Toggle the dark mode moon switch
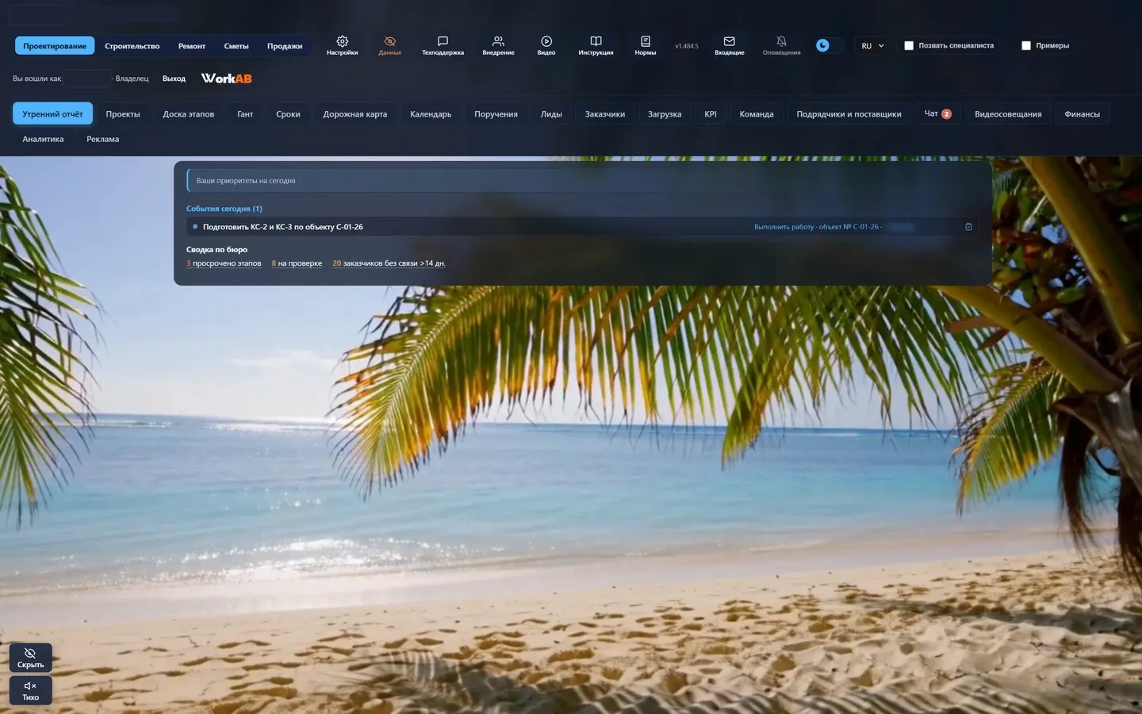Viewport: 1142px width, 714px height. [x=829, y=45]
